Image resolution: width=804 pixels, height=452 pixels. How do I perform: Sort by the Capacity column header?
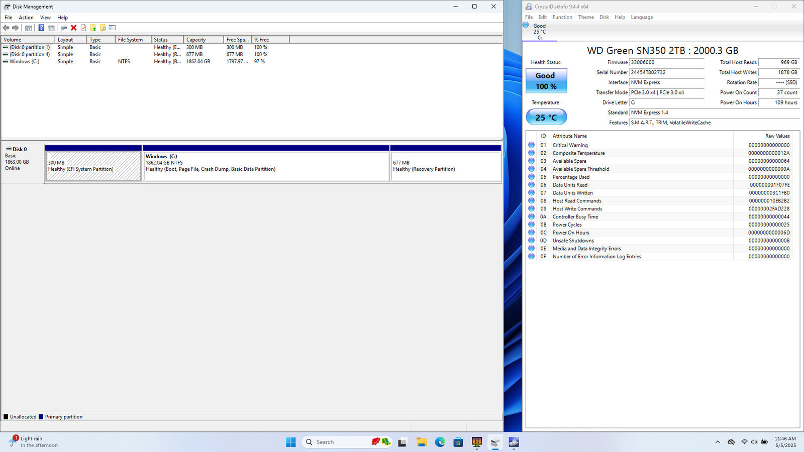(204, 40)
